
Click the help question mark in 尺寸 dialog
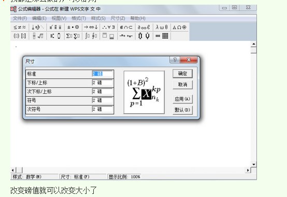click(x=175, y=59)
